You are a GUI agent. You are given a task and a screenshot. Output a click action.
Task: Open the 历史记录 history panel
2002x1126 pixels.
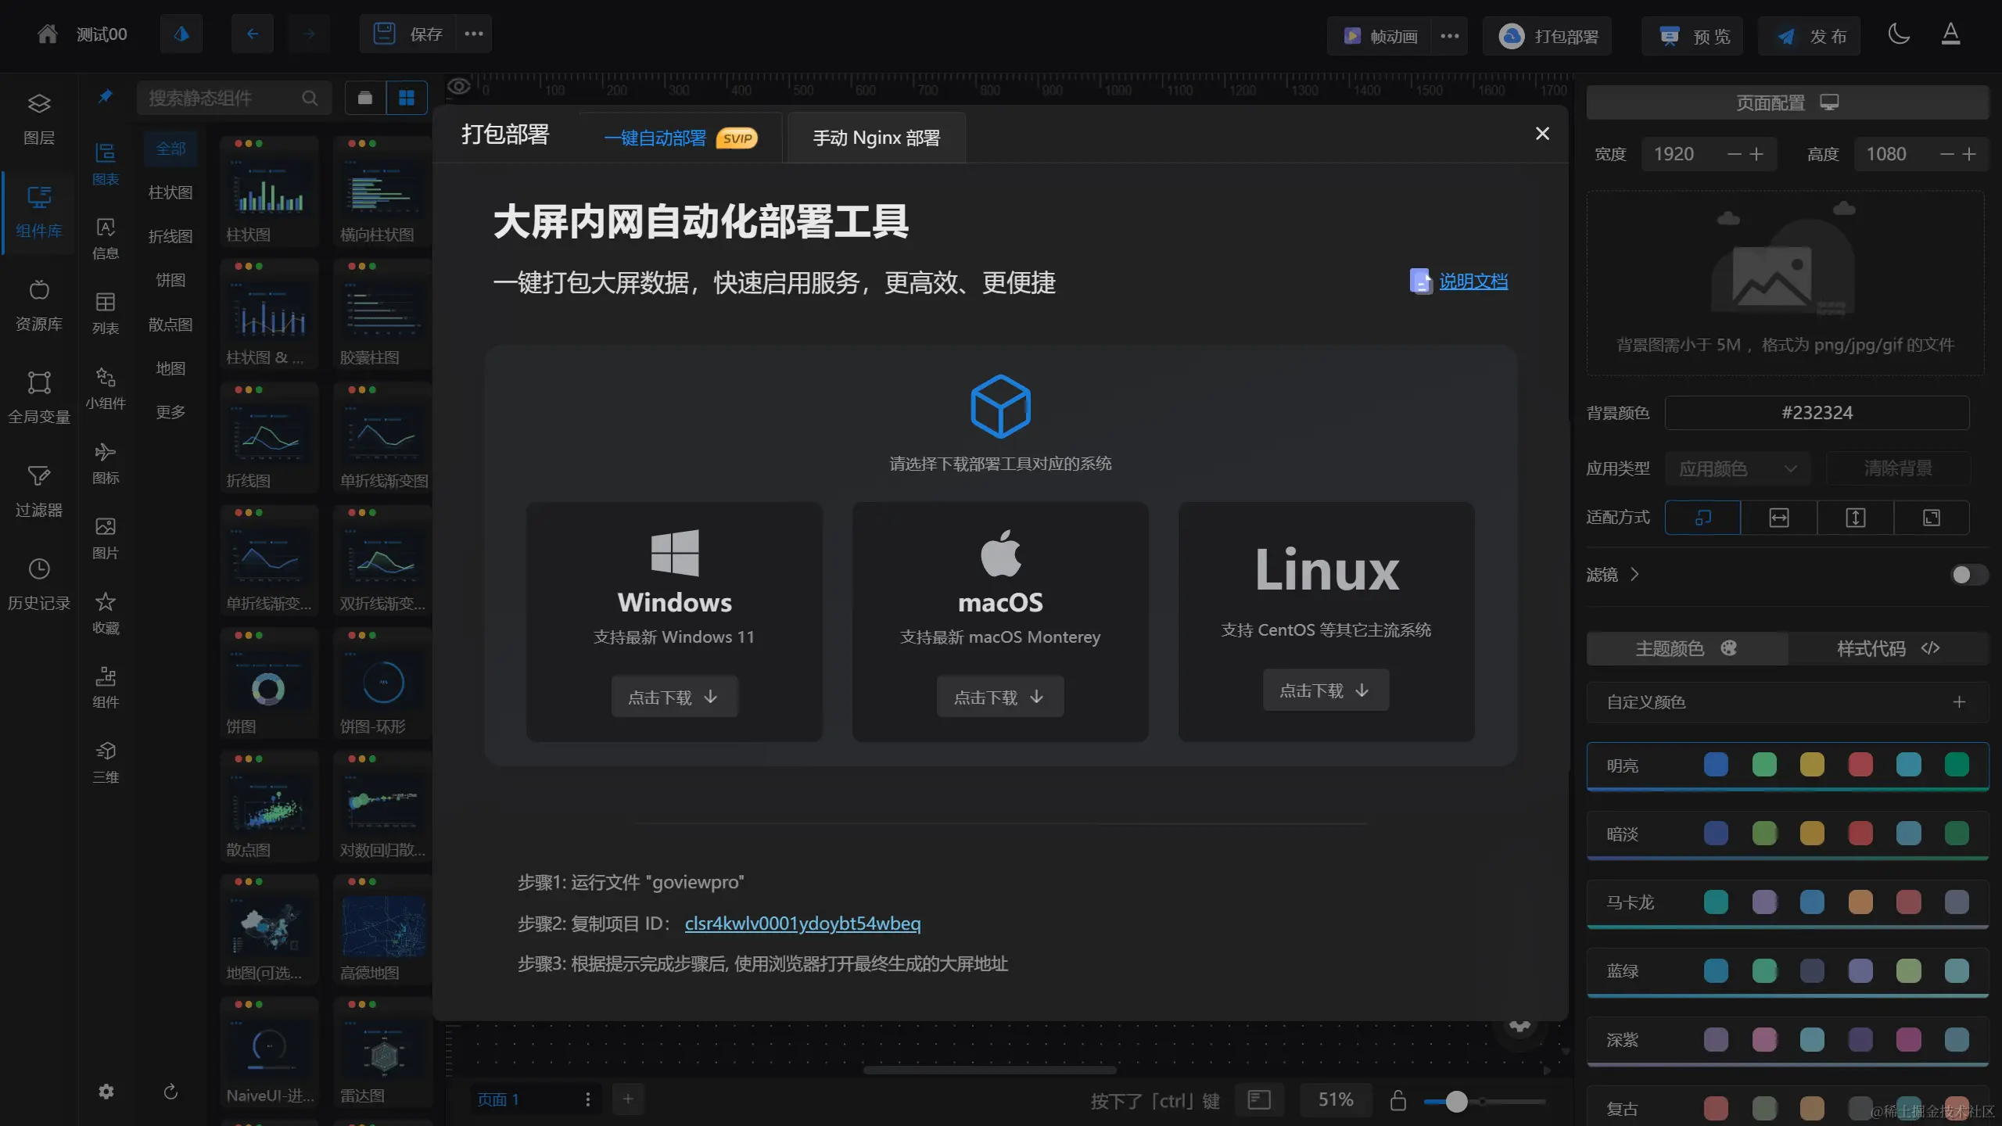(39, 583)
